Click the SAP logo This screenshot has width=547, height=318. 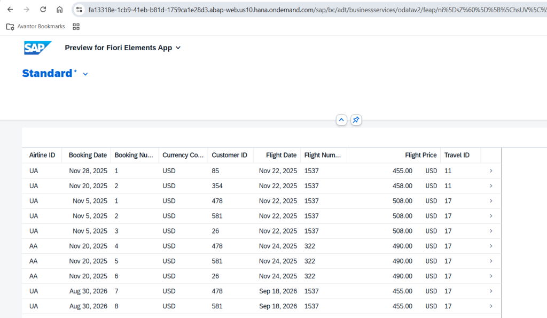(38, 48)
